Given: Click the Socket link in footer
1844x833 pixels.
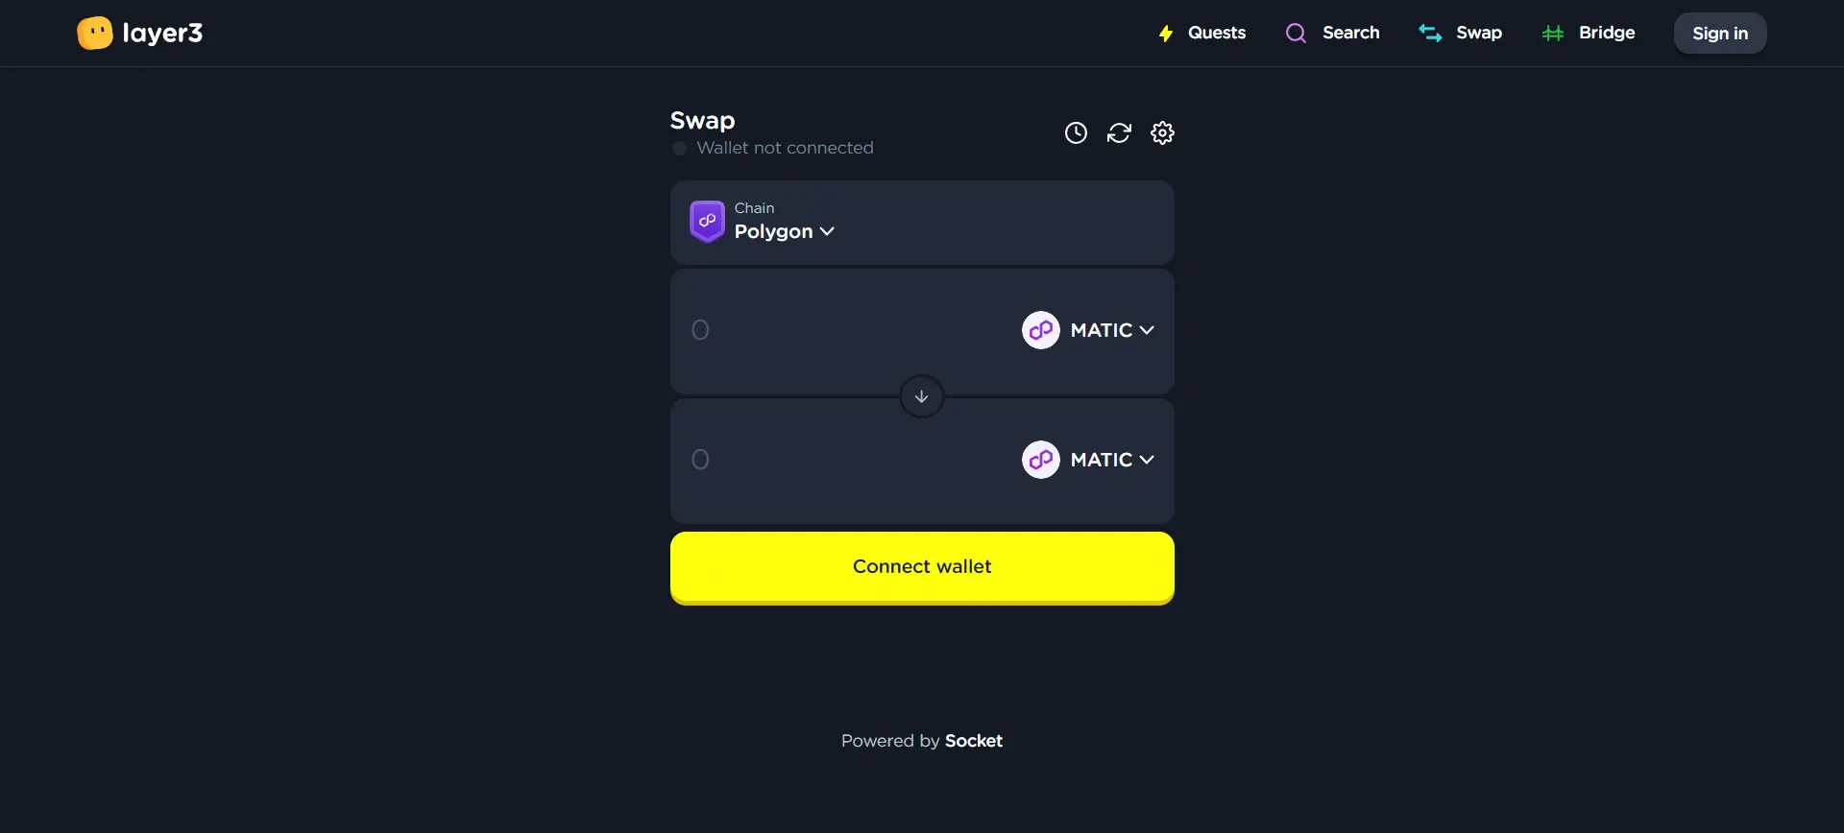Looking at the screenshot, I should tap(973, 741).
